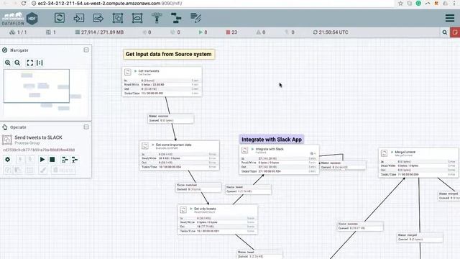Select the 'Get Input data from Source system' label
This screenshot has width=460, height=259.
(x=169, y=55)
